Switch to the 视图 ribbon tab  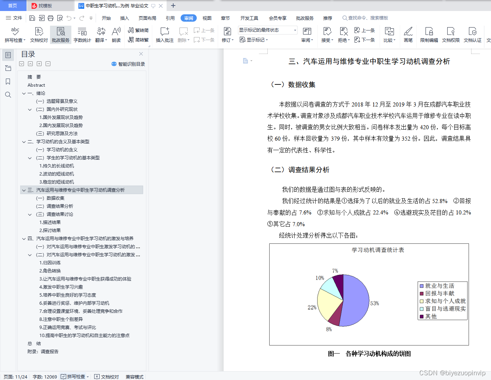[x=207, y=18]
